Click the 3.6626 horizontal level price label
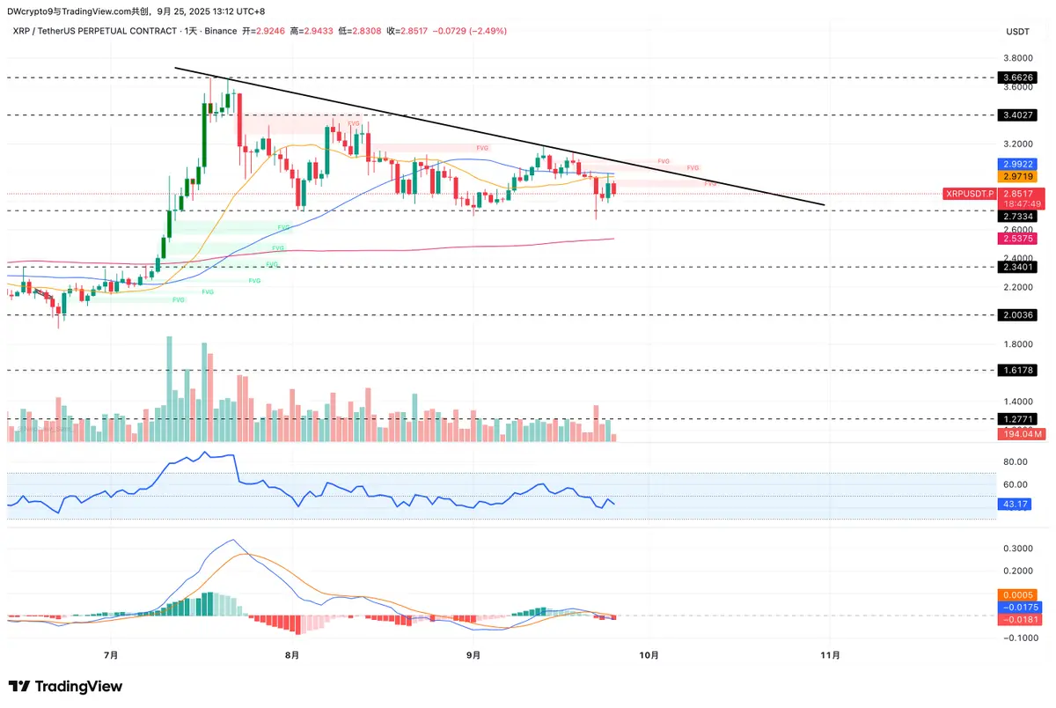 (x=1020, y=77)
